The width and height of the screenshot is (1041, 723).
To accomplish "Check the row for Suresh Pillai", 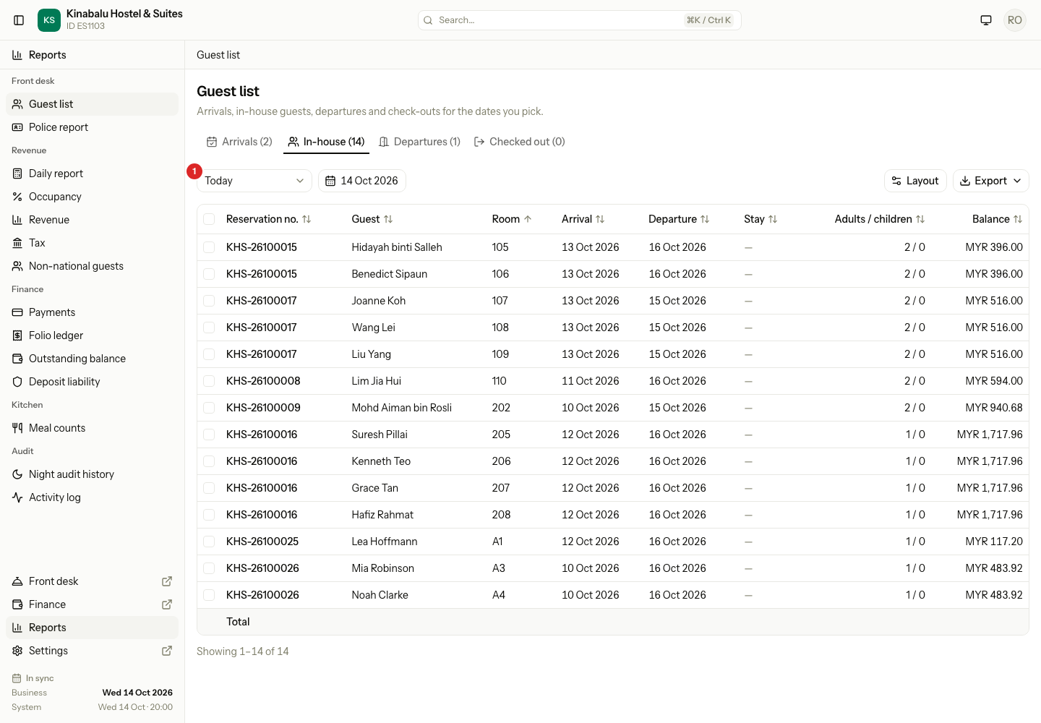I will 209,435.
